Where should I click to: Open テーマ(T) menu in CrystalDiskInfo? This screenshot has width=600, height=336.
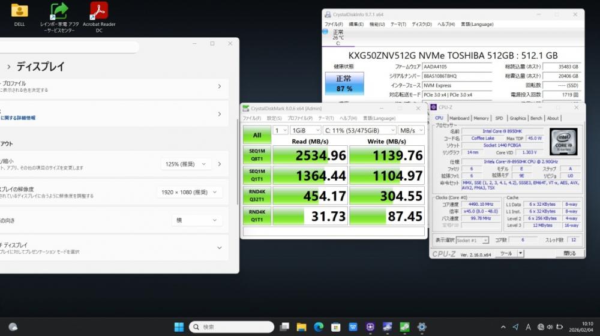tap(398, 24)
